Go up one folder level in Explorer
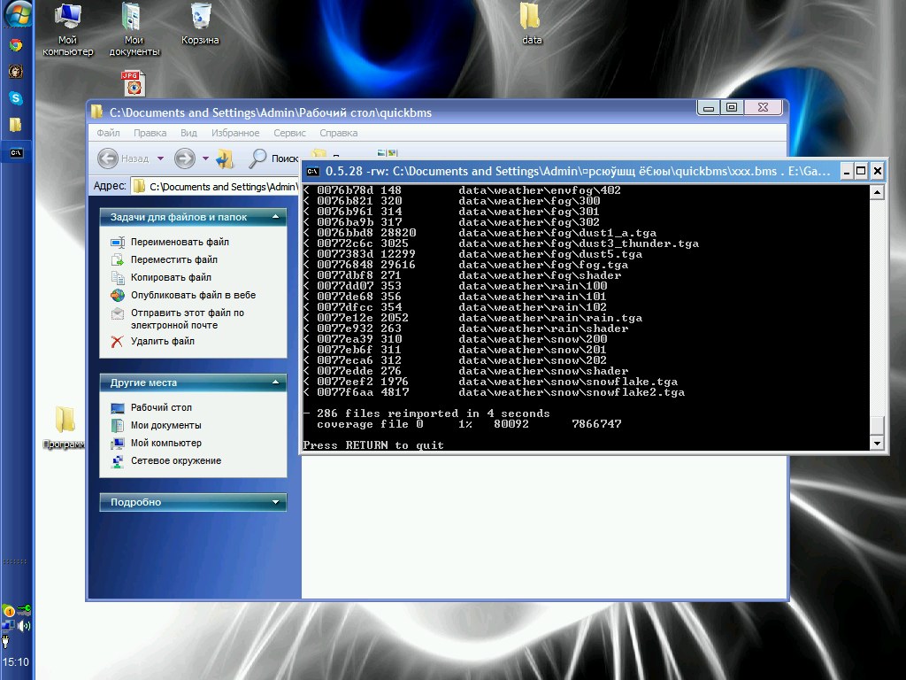This screenshot has height=680, width=906. point(225,158)
